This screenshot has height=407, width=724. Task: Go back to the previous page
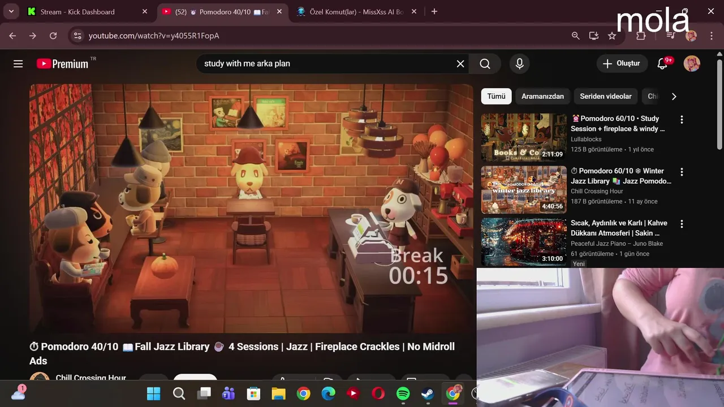tap(12, 36)
